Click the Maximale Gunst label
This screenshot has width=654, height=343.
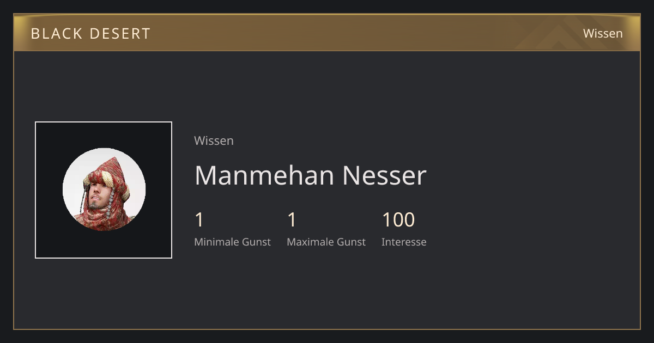coord(326,242)
